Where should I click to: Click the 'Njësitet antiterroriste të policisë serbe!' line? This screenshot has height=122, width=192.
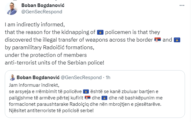51,111
